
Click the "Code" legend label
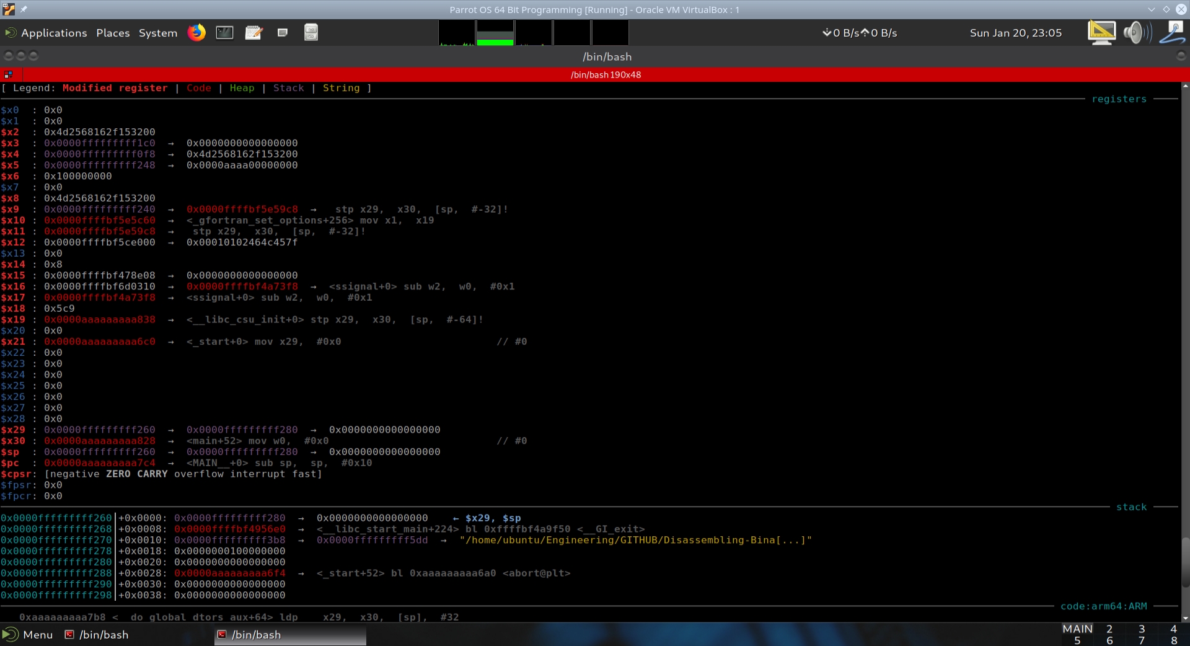[x=198, y=88]
